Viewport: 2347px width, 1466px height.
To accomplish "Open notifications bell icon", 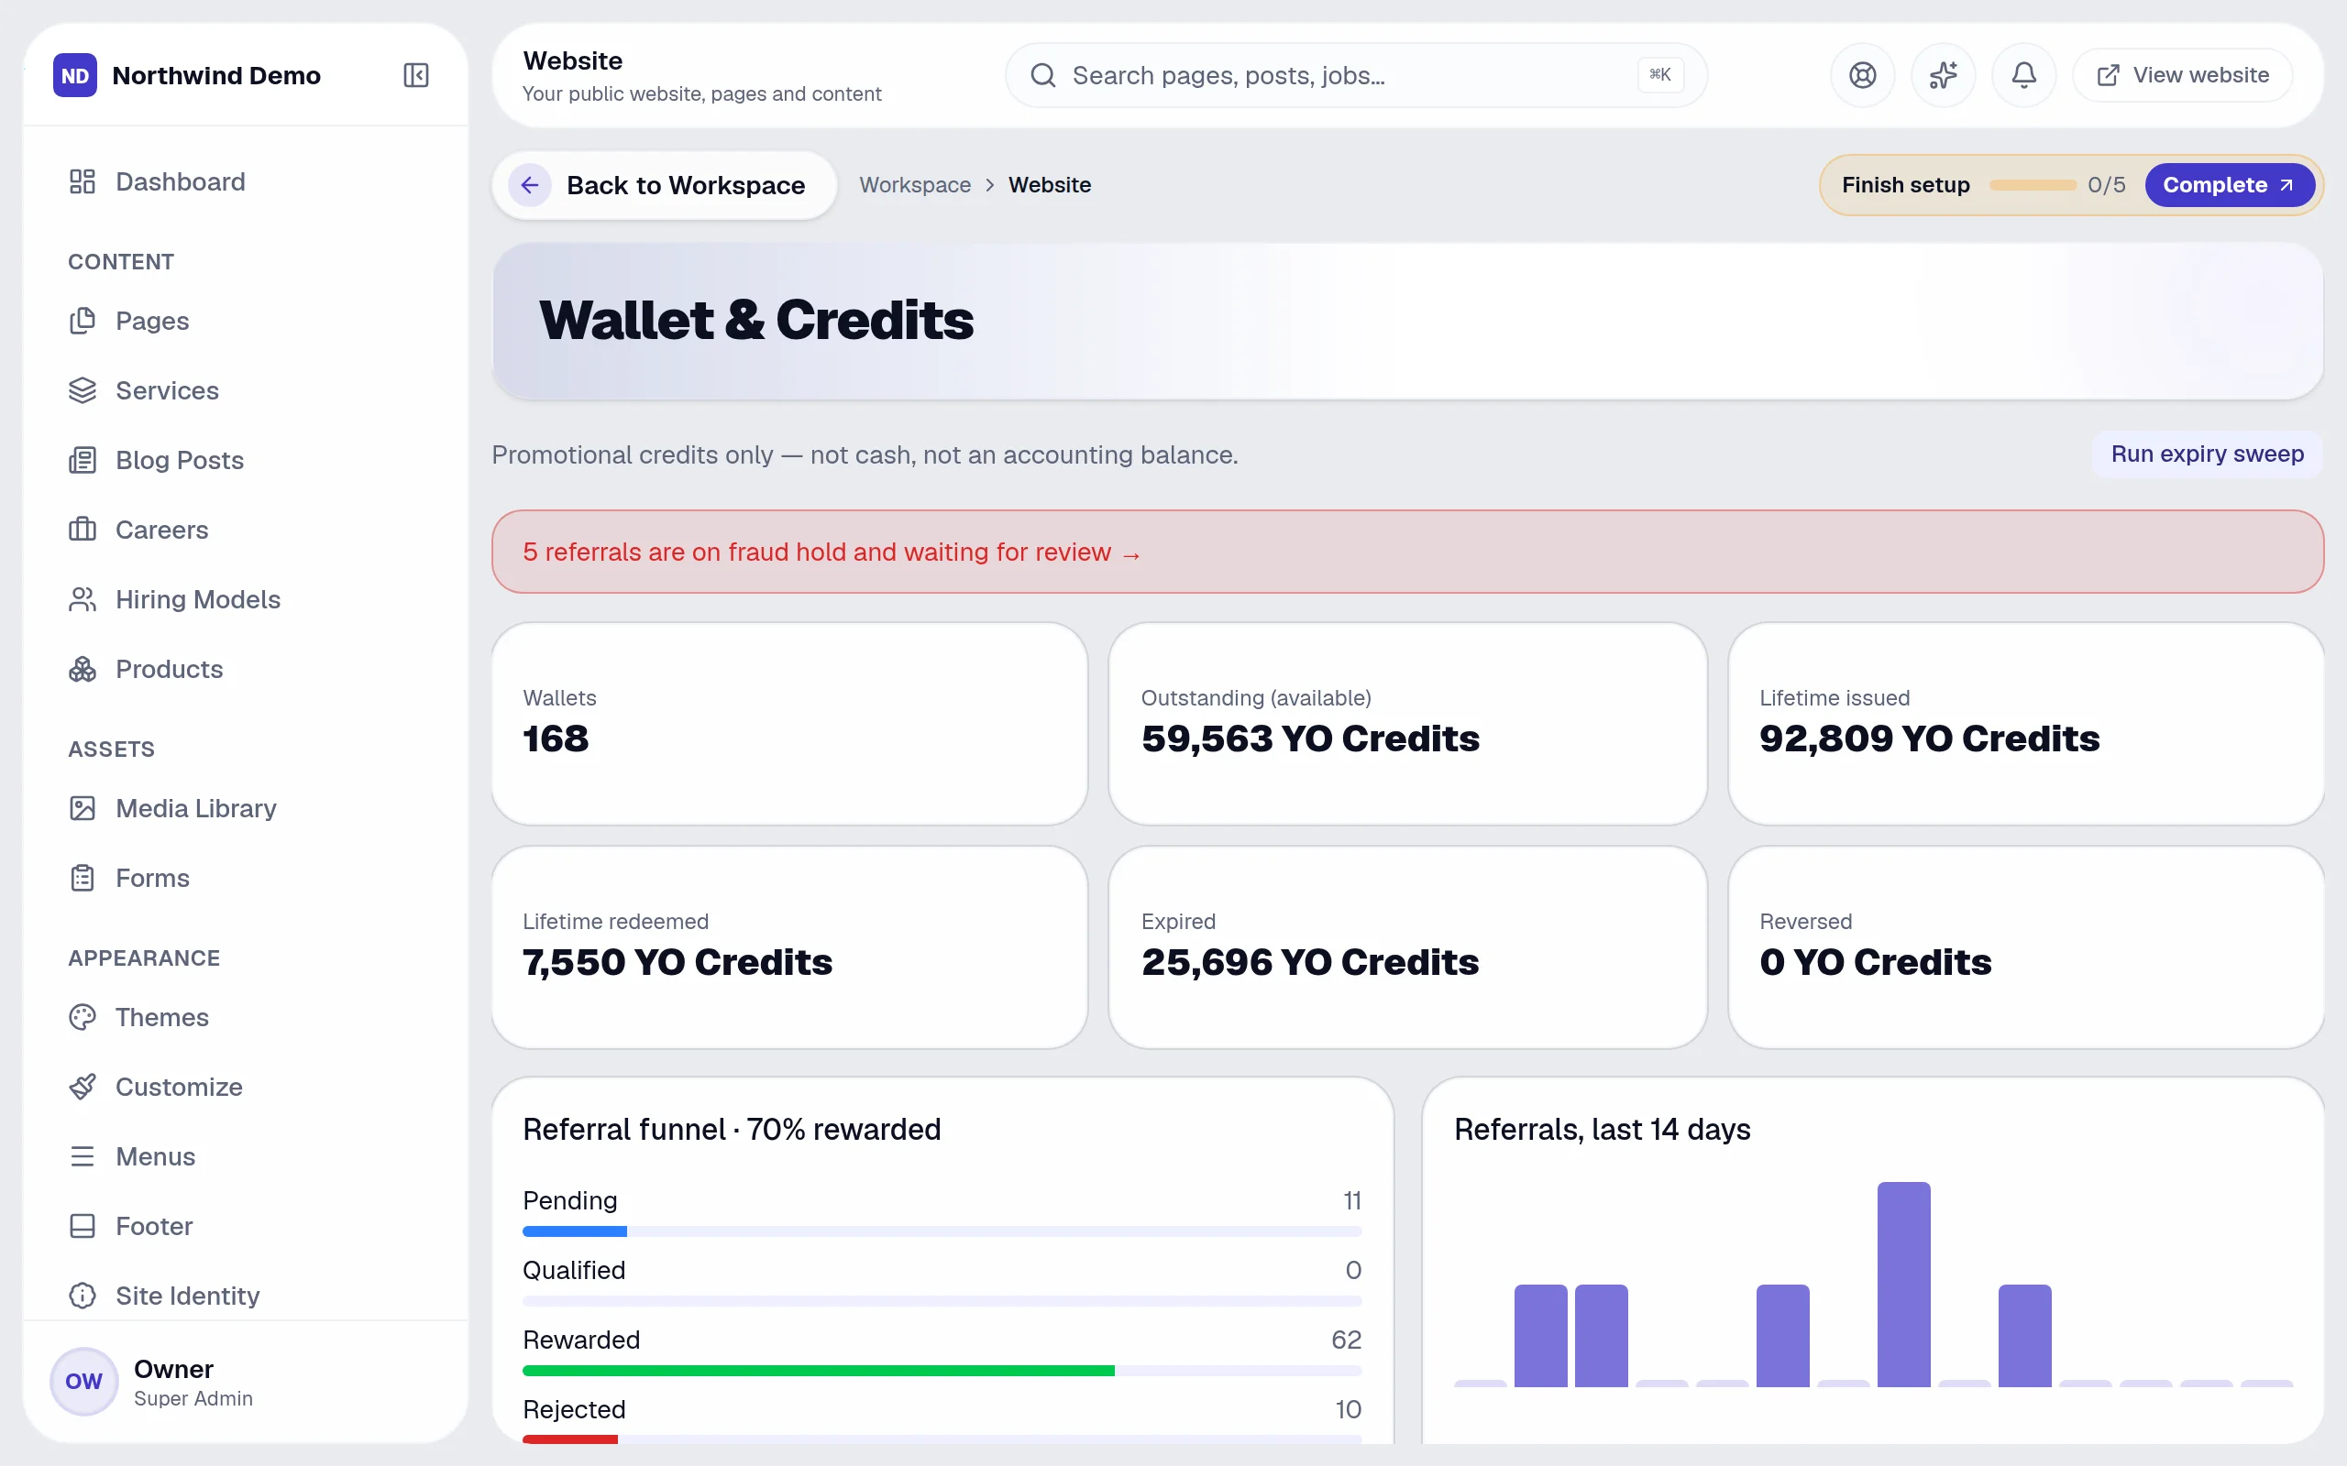I will click(2023, 74).
